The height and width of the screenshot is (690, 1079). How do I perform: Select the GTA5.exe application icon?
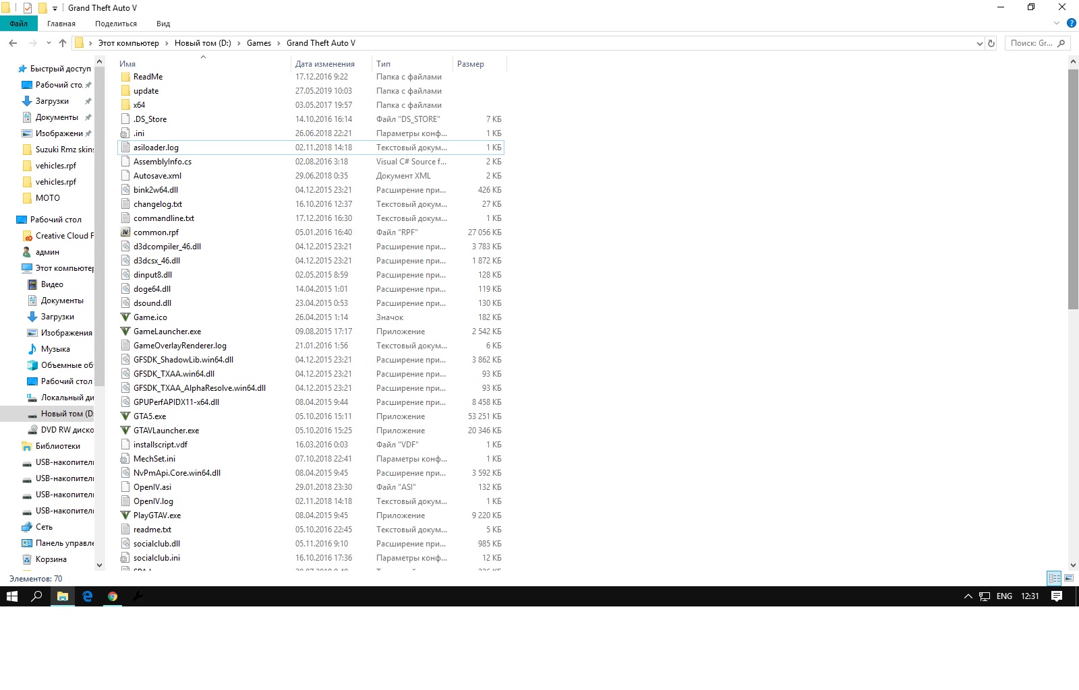[x=125, y=416]
